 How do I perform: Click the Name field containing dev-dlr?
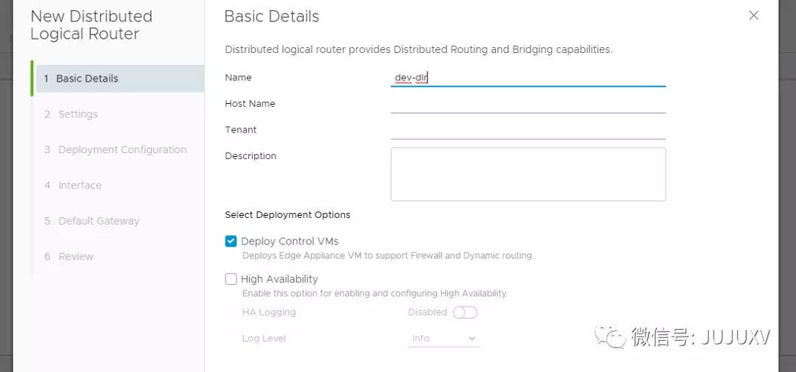coord(528,77)
